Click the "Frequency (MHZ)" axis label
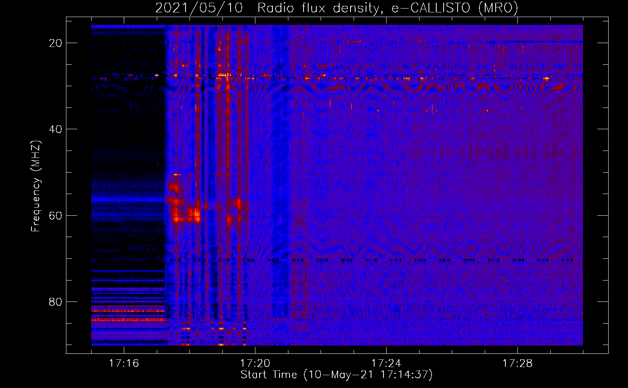 point(36,186)
